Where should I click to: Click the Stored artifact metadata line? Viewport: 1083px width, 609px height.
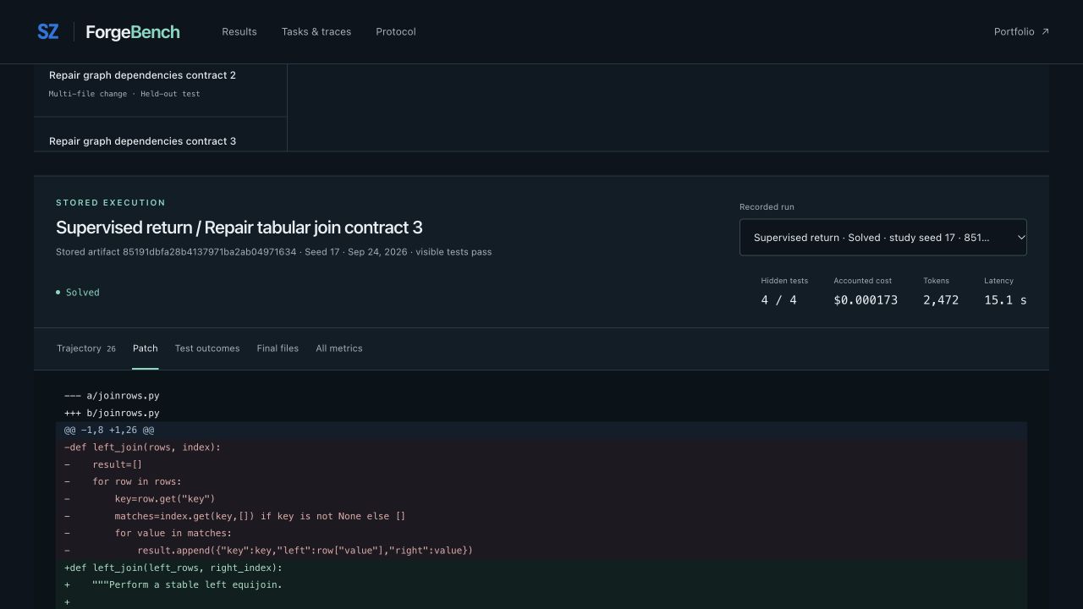coord(273,252)
